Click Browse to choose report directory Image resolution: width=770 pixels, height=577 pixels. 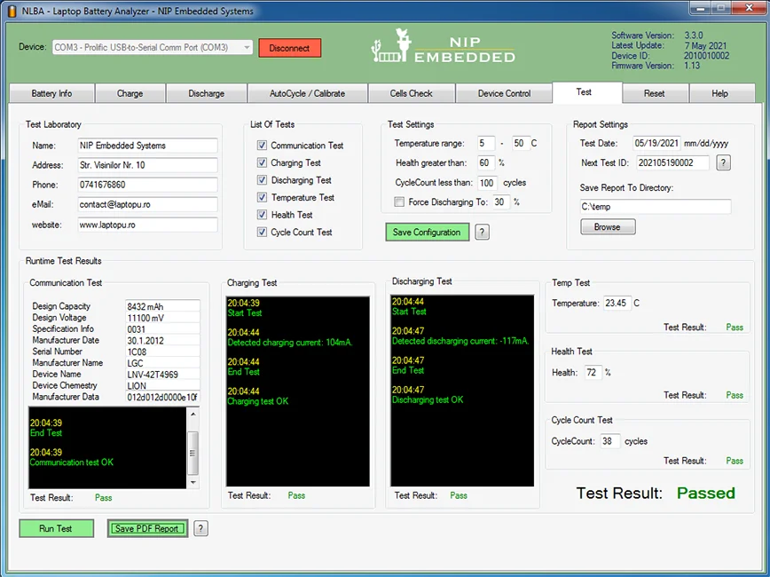coord(608,227)
